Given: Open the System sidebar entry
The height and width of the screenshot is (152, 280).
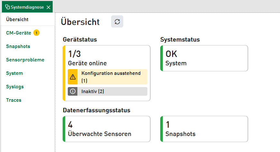Looking at the screenshot, I should [14, 73].
